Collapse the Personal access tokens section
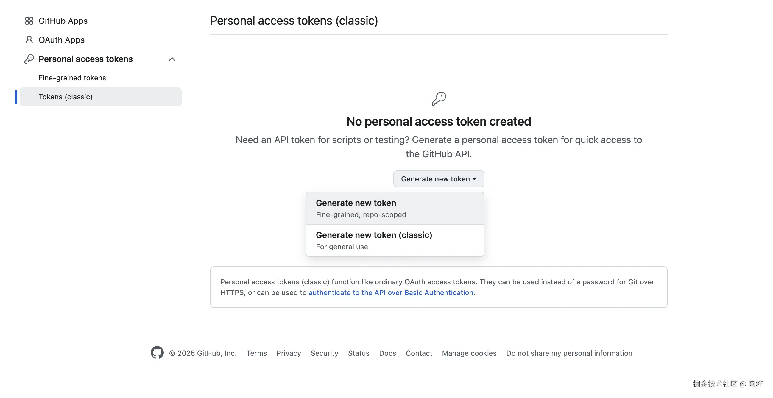Screen dimensions: 773x398 [172, 59]
